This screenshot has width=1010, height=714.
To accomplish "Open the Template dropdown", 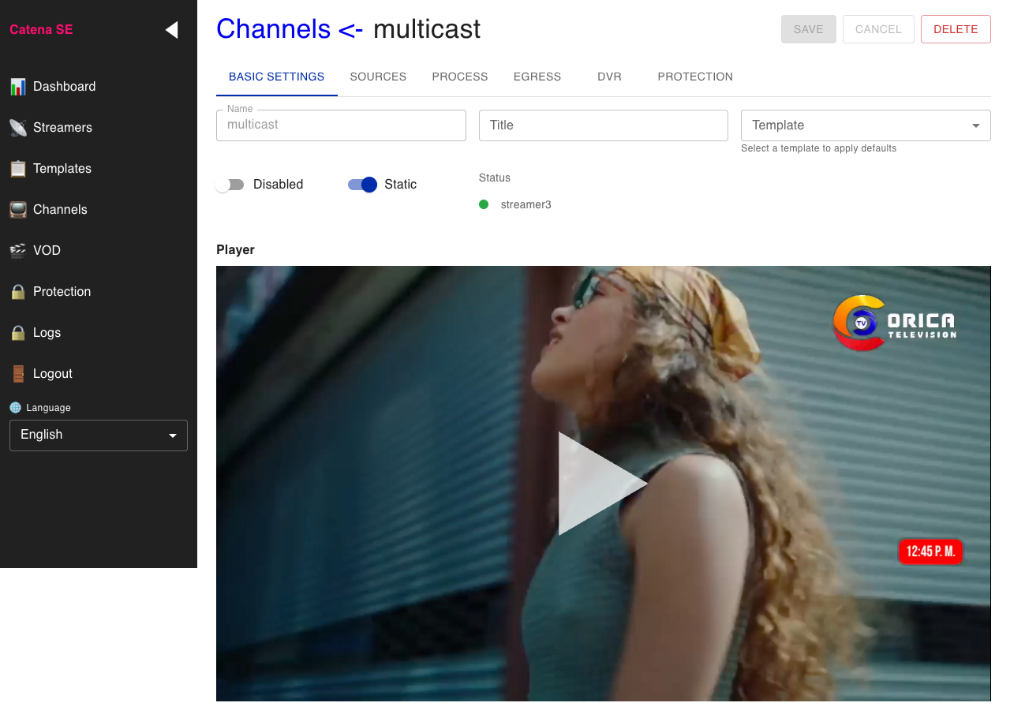I will (x=865, y=125).
